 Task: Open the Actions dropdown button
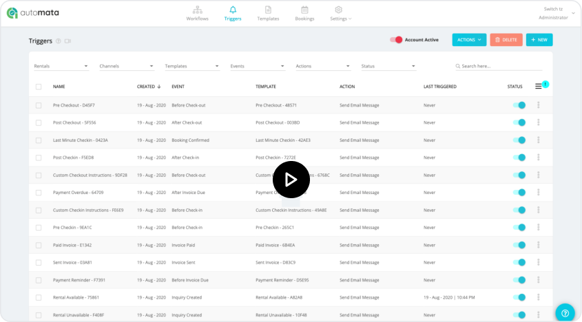tap(469, 40)
